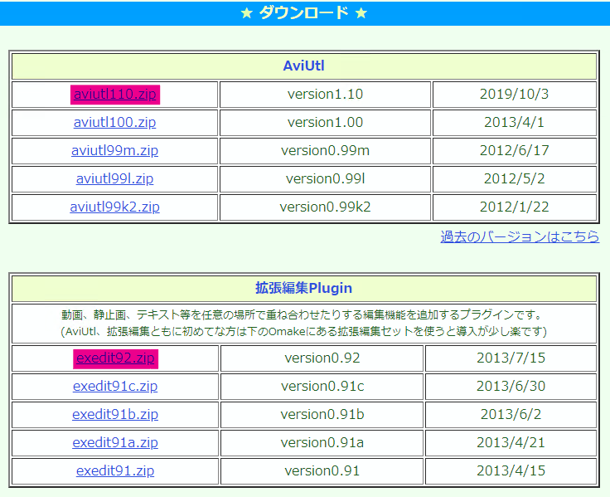Select the aviutl99k2.zip link
This screenshot has height=497, width=610.
coord(114,207)
